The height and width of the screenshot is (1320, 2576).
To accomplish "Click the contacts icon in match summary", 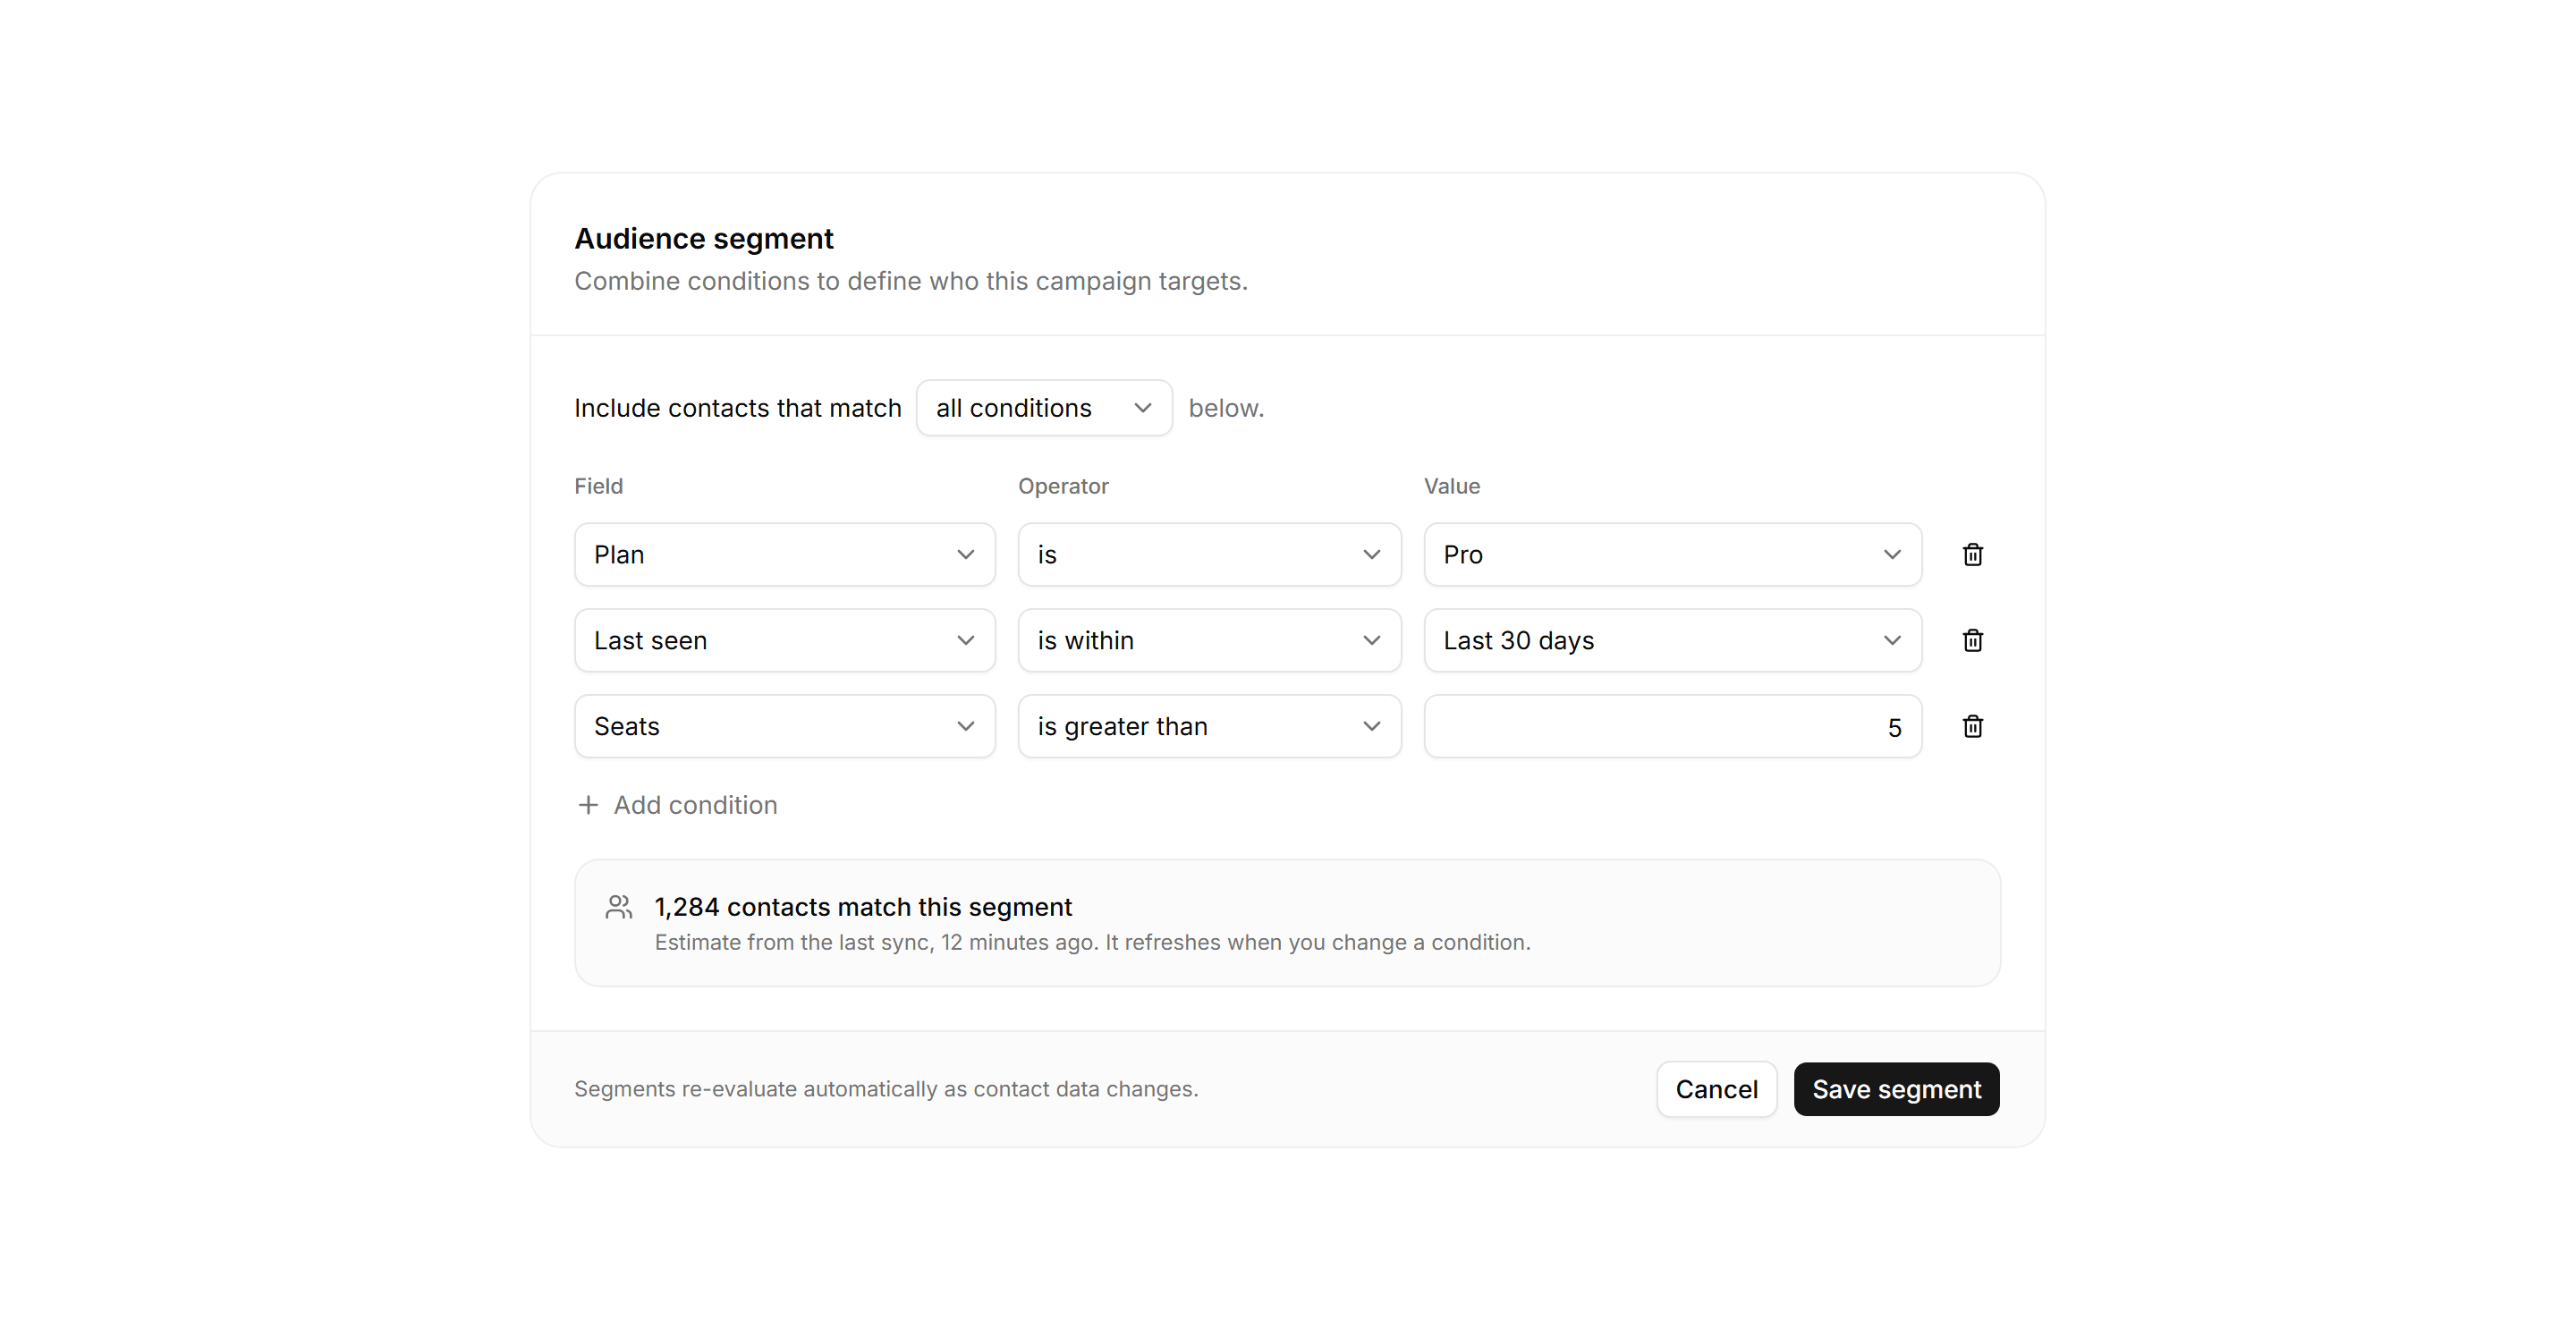I will pos(619,907).
